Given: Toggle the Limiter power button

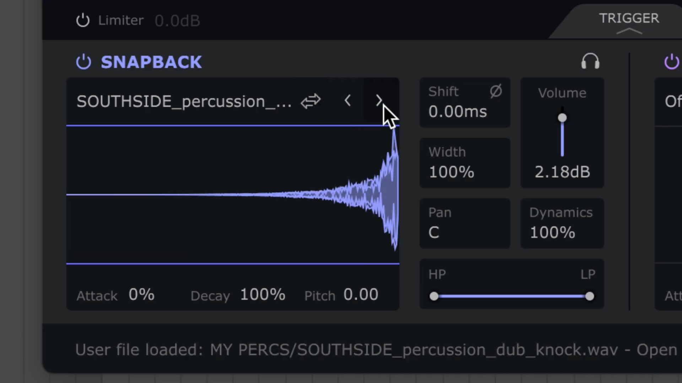Looking at the screenshot, I should (x=83, y=20).
